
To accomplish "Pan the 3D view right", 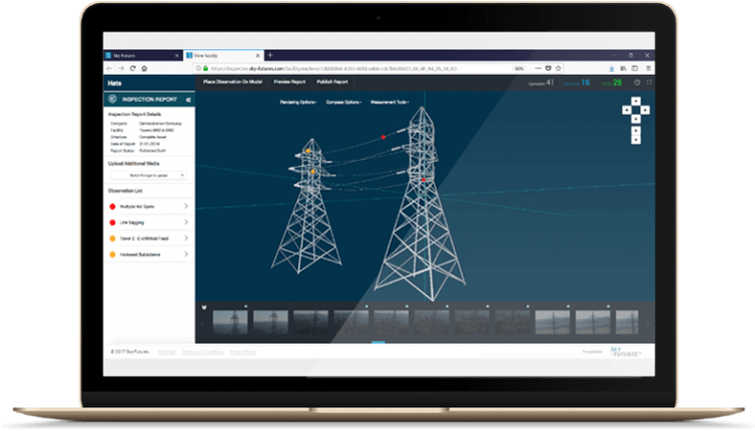I will coord(645,110).
